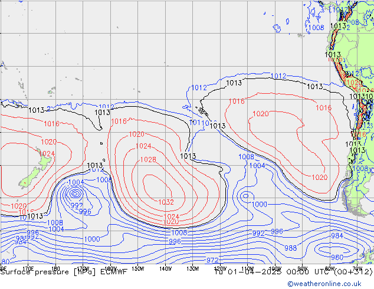Click the 980 low pressure label
Viewport: 374px width, 289px height.
[337, 257]
